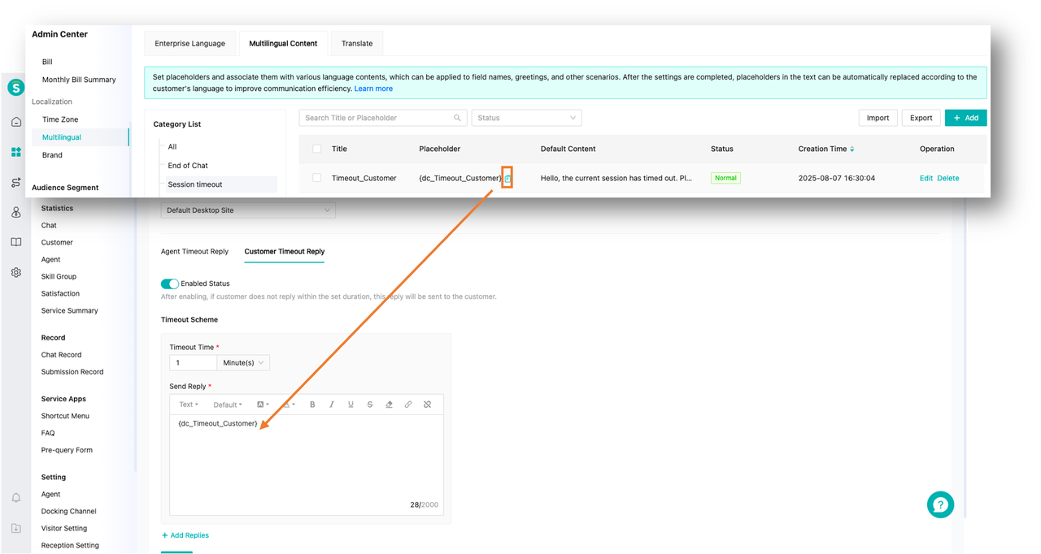Remove link with the unlink icon
Viewport: 1041px width, 554px height.
click(x=427, y=405)
